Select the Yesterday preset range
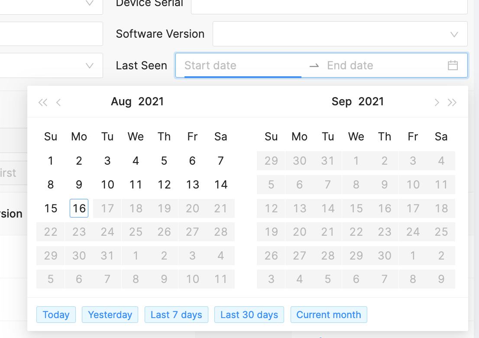Screen dimensions: 479x338 [110, 315]
